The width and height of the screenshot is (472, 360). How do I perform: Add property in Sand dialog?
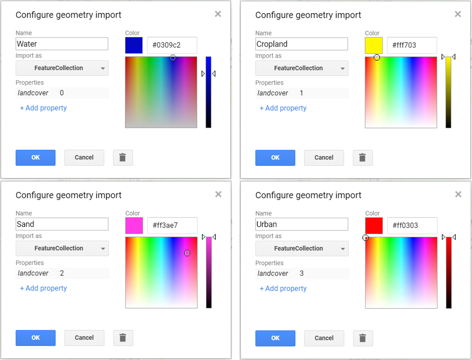43,288
